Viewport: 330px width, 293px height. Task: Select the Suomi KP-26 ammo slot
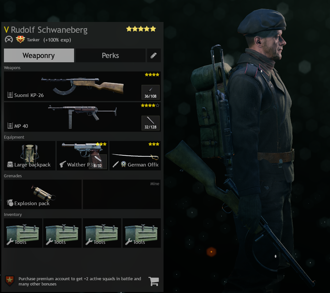pos(150,92)
